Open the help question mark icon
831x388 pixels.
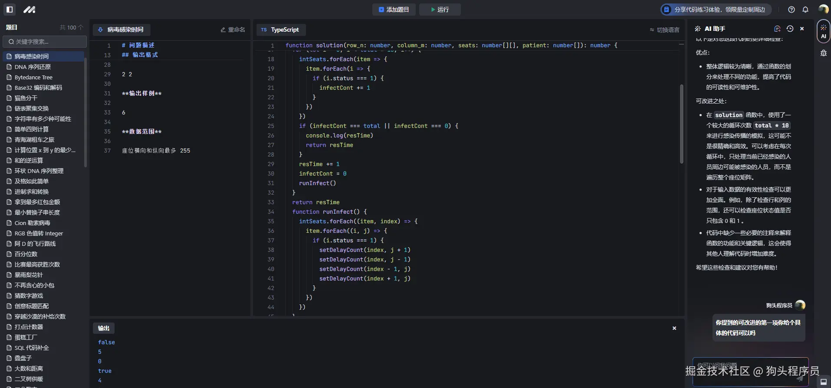pyautogui.click(x=792, y=10)
